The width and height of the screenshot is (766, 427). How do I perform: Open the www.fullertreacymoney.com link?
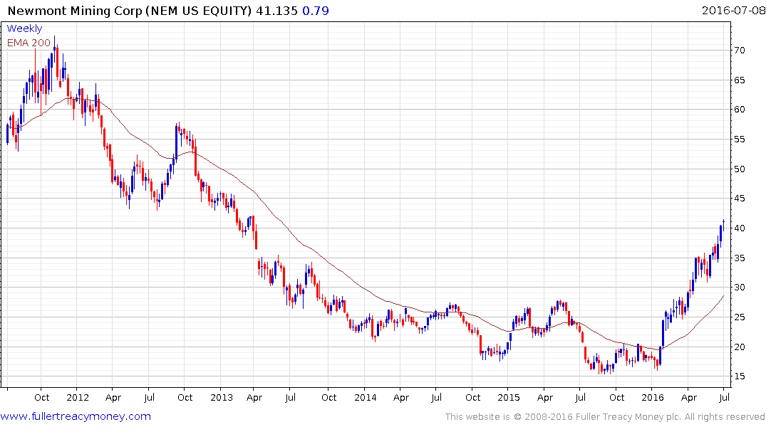coord(76,416)
